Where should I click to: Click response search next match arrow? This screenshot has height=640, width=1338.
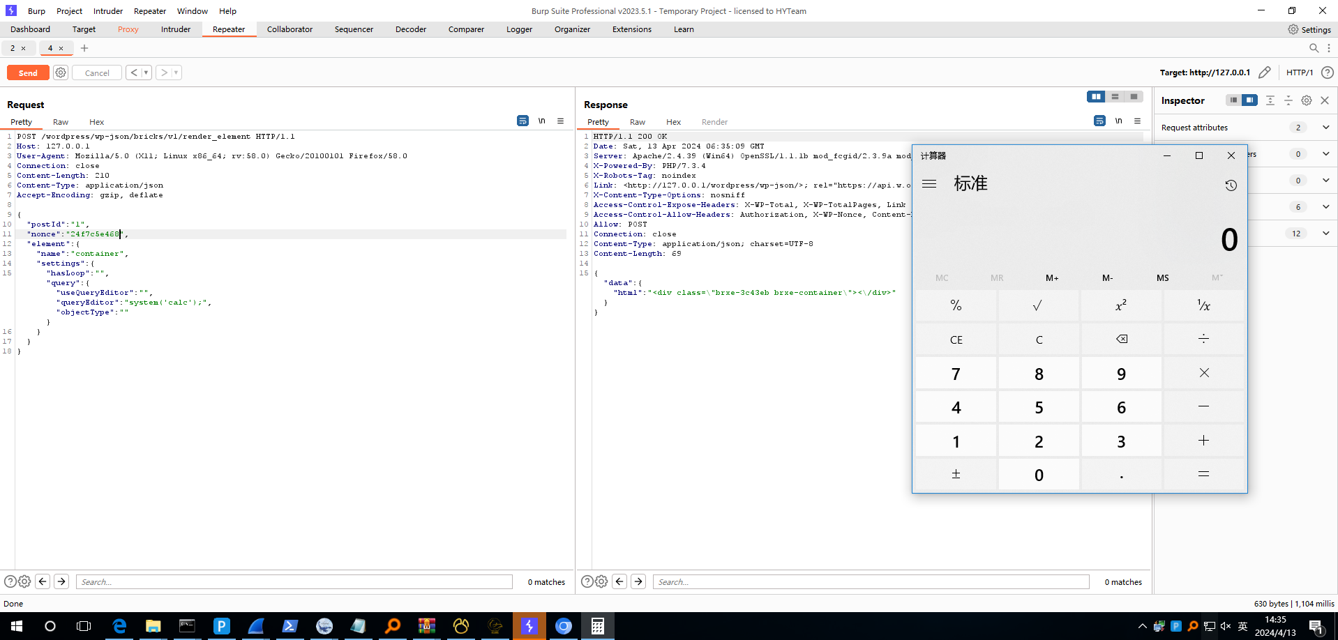[638, 581]
